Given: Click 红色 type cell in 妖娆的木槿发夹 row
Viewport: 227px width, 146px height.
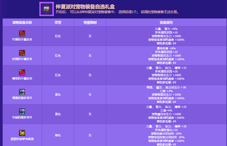Looking at the screenshot, I should pos(58,56).
